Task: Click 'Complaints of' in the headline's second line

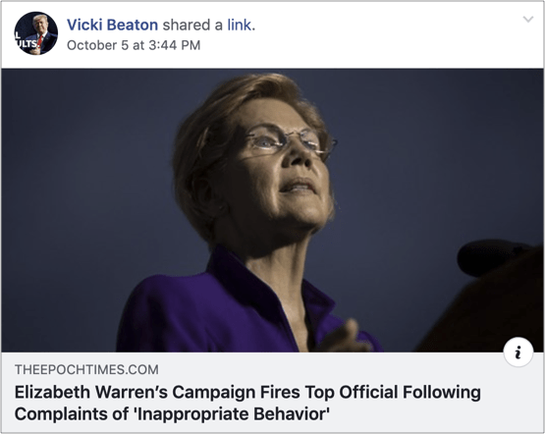Action: (72, 413)
